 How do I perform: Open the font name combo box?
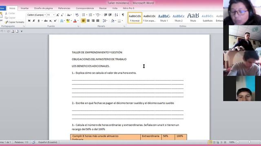coord(36,15)
